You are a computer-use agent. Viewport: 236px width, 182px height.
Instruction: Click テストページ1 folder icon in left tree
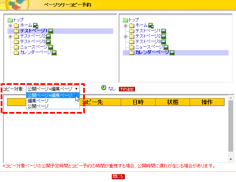pos(17,31)
